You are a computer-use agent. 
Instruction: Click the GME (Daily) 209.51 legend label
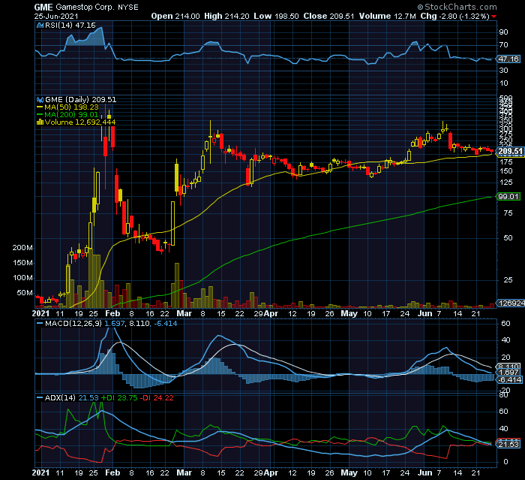(81, 100)
